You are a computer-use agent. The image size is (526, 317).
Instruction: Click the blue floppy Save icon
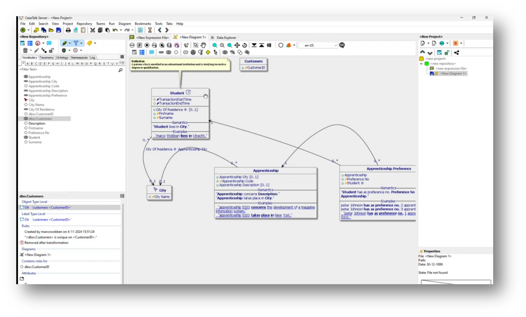click(58, 30)
